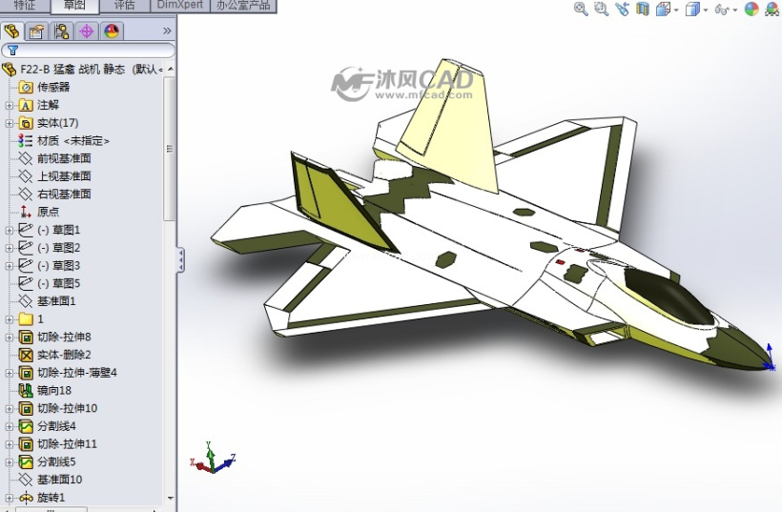This screenshot has height=512, width=782.
Task: Open the View Orientation cube icon
Action: [663, 9]
